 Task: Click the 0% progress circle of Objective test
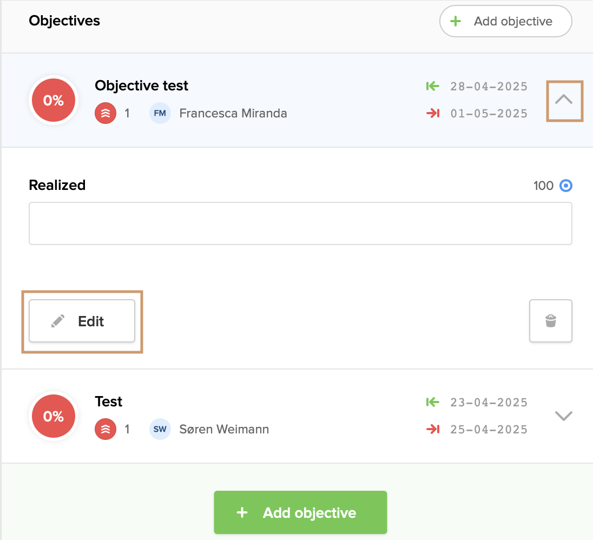[54, 101]
